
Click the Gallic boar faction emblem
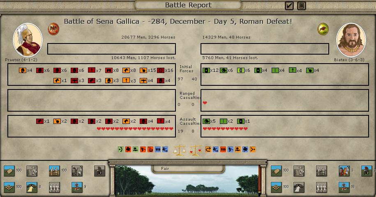[323, 29]
